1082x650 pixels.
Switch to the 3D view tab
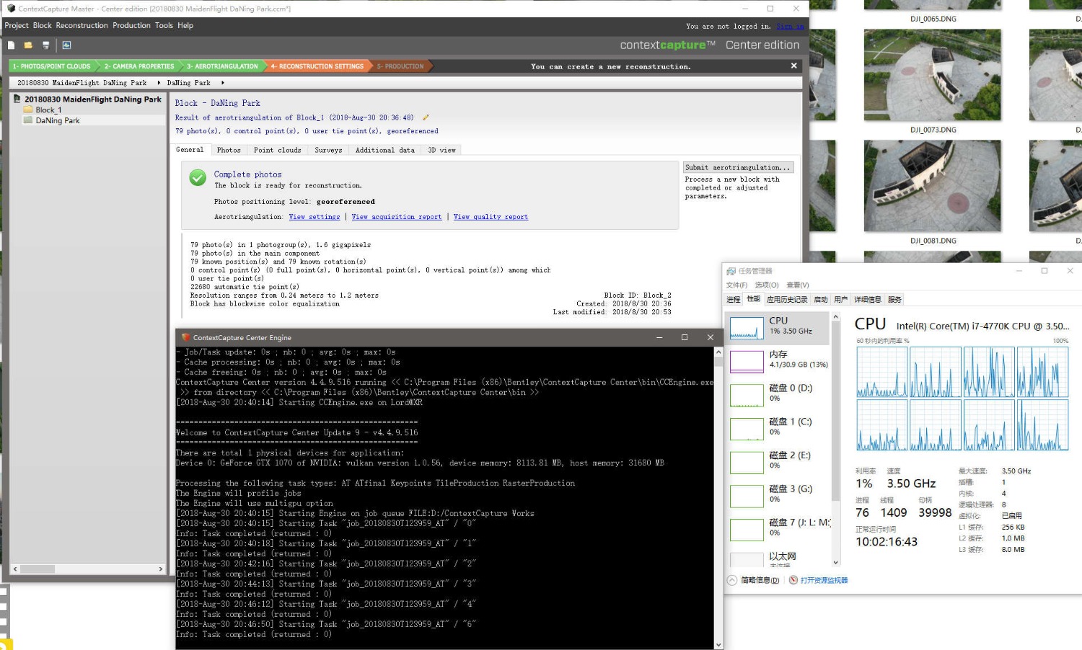pos(441,150)
